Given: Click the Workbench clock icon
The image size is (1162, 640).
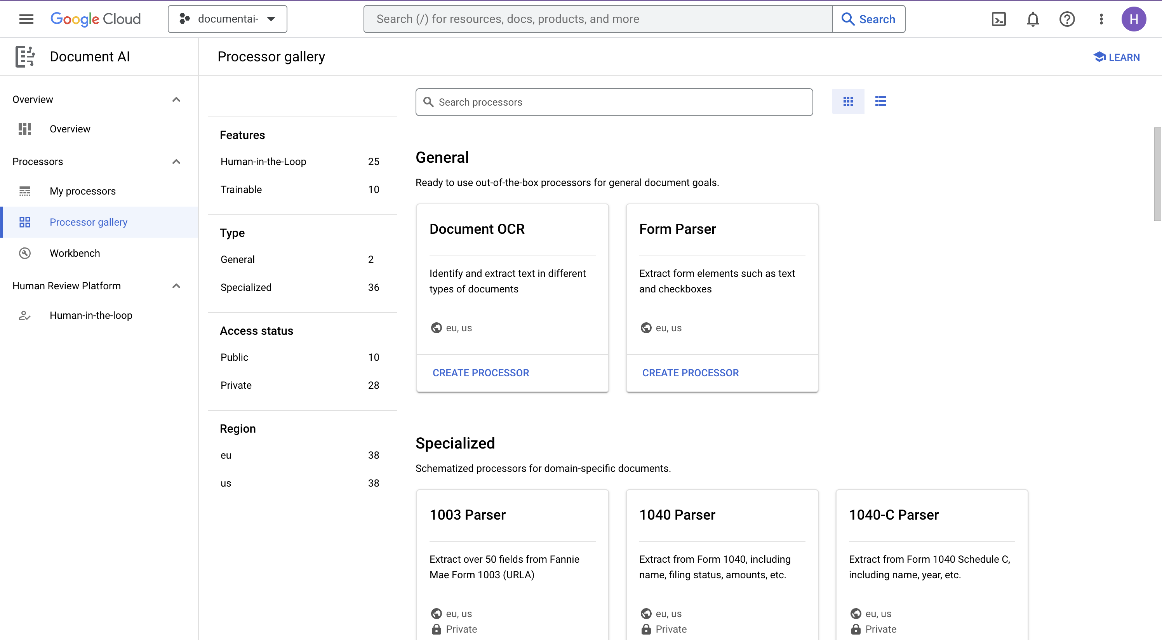Looking at the screenshot, I should click(24, 252).
